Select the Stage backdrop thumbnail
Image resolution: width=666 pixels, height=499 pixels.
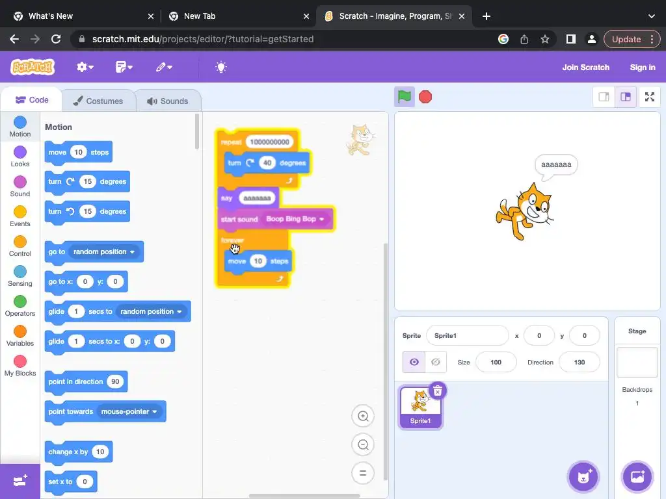637,363
